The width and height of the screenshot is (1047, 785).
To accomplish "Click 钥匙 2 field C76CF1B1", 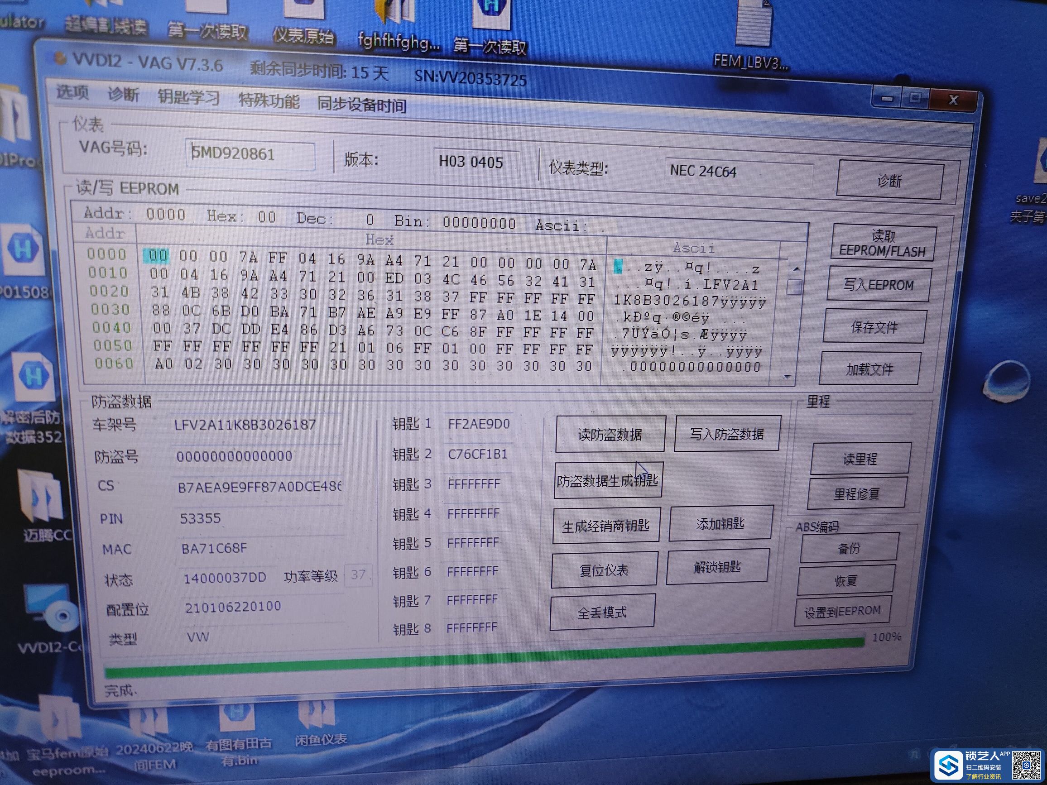I will [478, 454].
